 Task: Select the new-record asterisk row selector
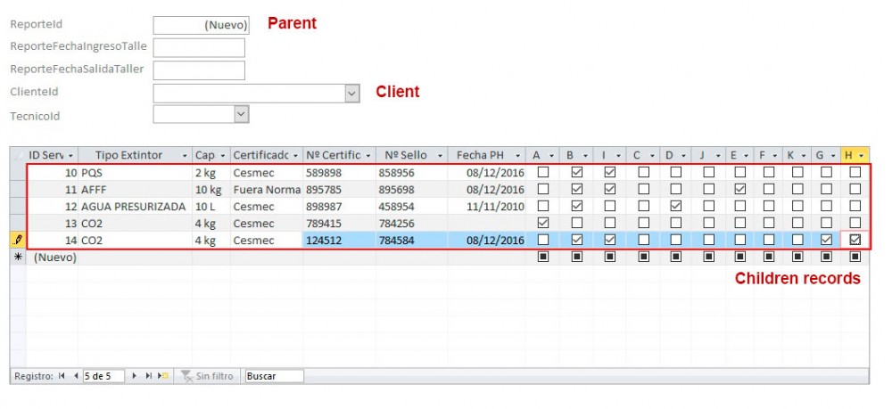(x=18, y=257)
